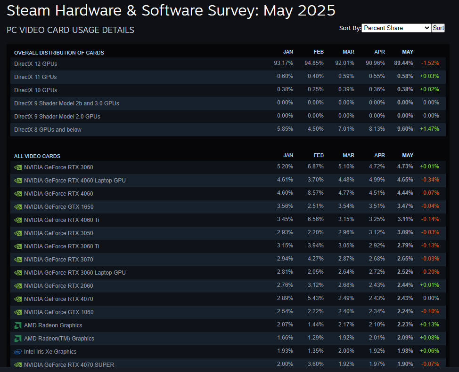This screenshot has height=372, width=459.
Task: Open the Sort By Percent Share dropdown
Action: (396, 28)
